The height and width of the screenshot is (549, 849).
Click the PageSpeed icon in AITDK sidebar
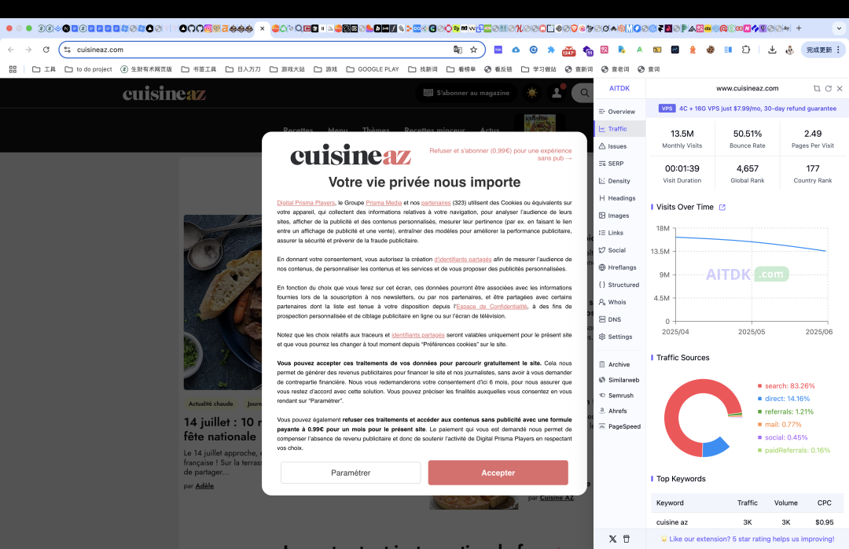coord(602,426)
